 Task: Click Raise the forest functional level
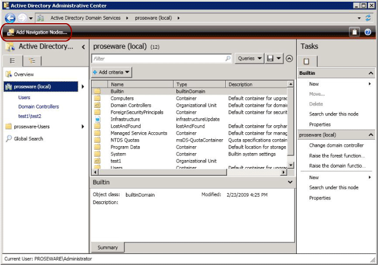pyautogui.click(x=337, y=156)
